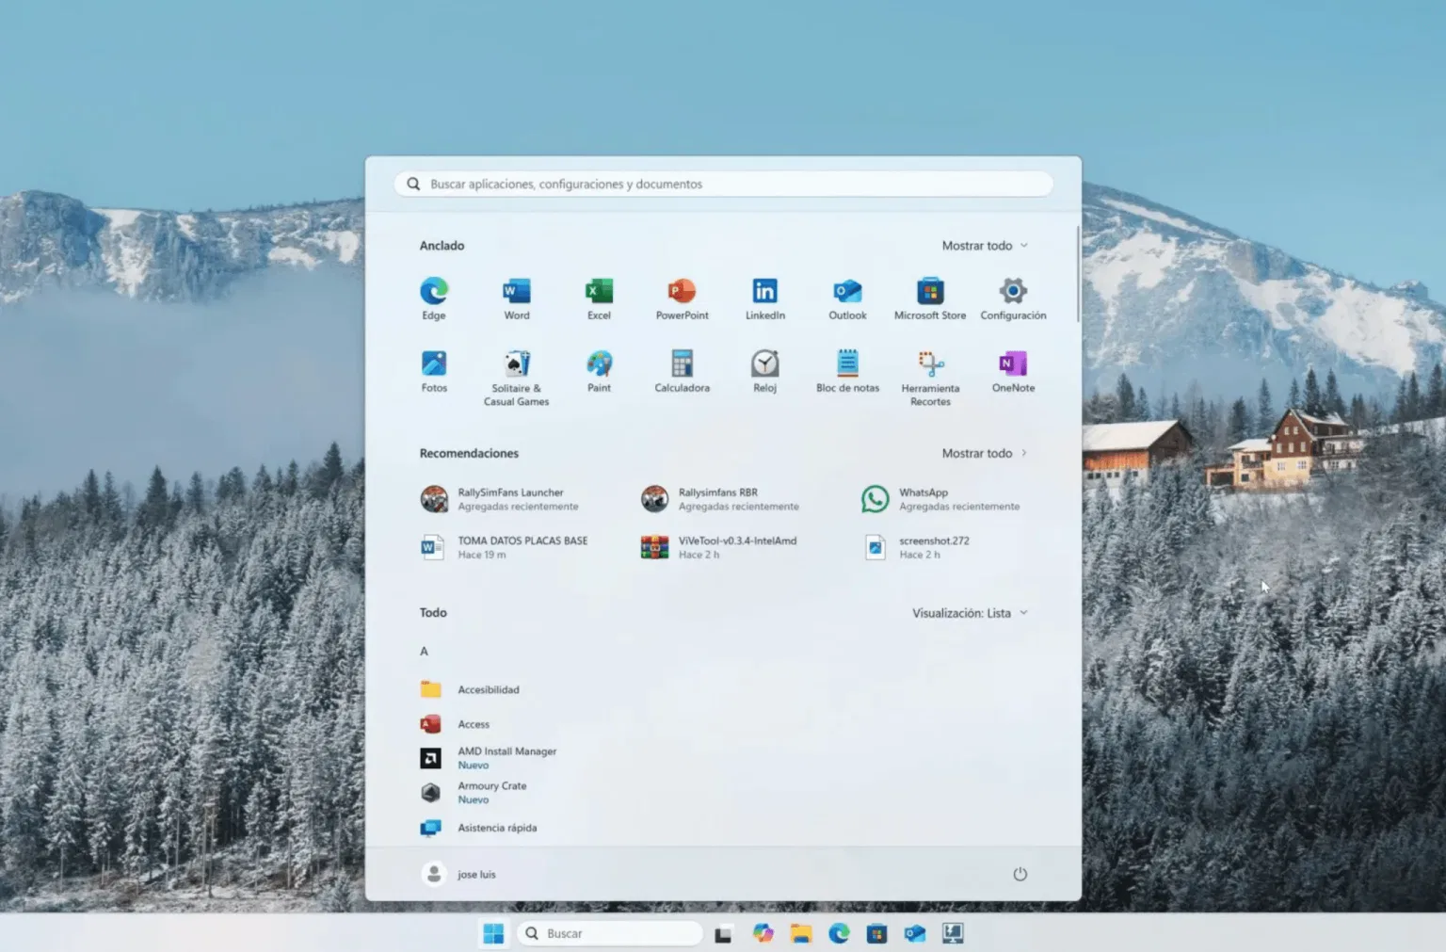Open the Accesibilidad folder in app list
Viewport: 1446px width, 952px height.
click(x=471, y=689)
